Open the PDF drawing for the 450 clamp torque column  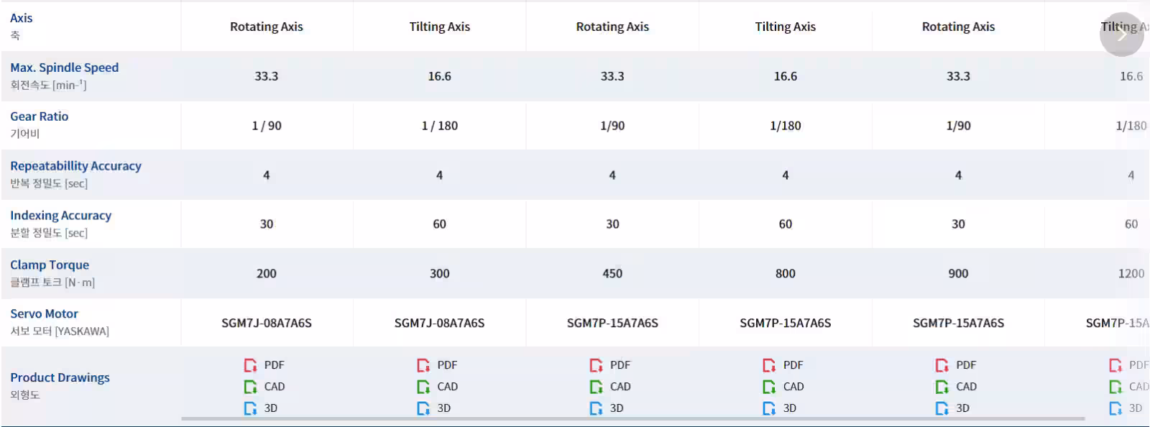pyautogui.click(x=610, y=365)
